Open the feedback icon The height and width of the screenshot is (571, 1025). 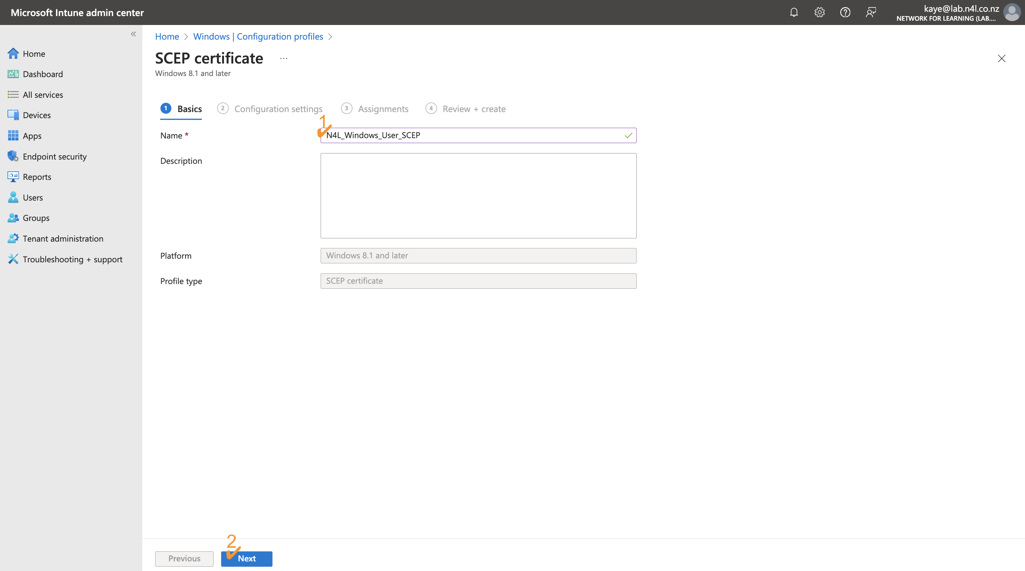point(871,12)
